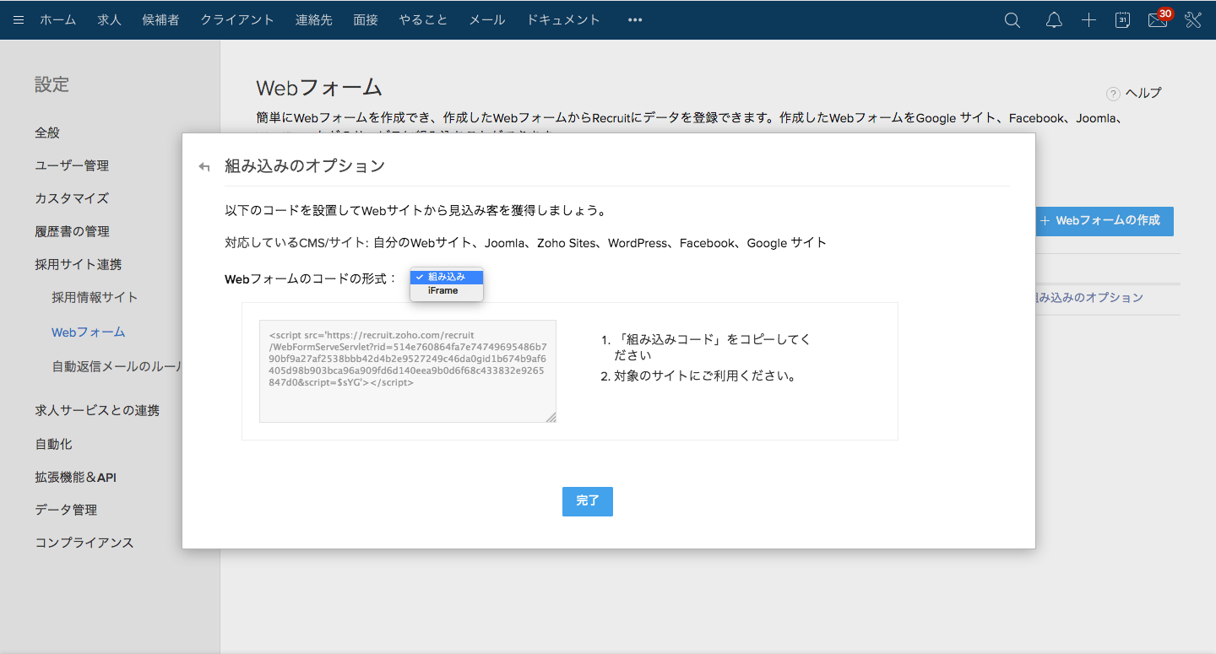This screenshot has height=654, width=1216.
Task: Click the 設定 sidebar heading
Action: tap(52, 84)
